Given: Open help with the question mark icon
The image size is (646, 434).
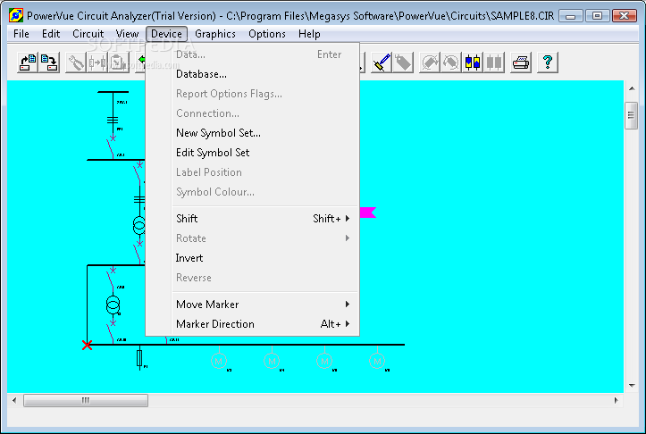Looking at the screenshot, I should [x=548, y=63].
